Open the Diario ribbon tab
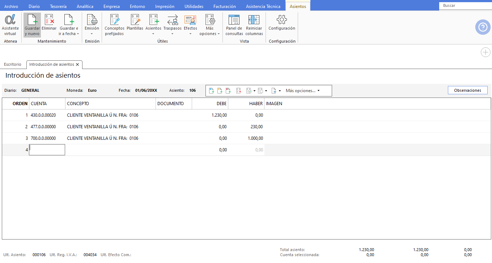The width and height of the screenshot is (492, 263). tap(34, 7)
